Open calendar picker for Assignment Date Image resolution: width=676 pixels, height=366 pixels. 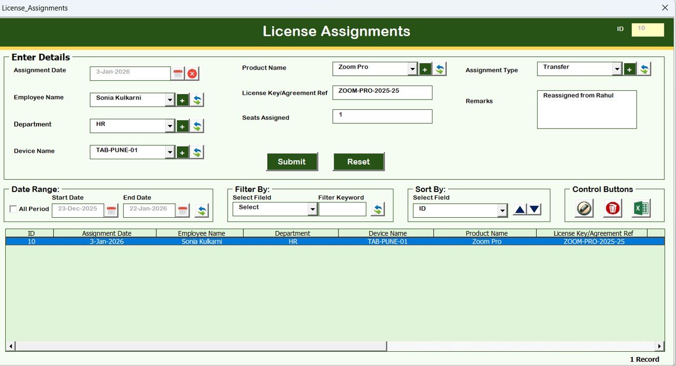coord(178,74)
